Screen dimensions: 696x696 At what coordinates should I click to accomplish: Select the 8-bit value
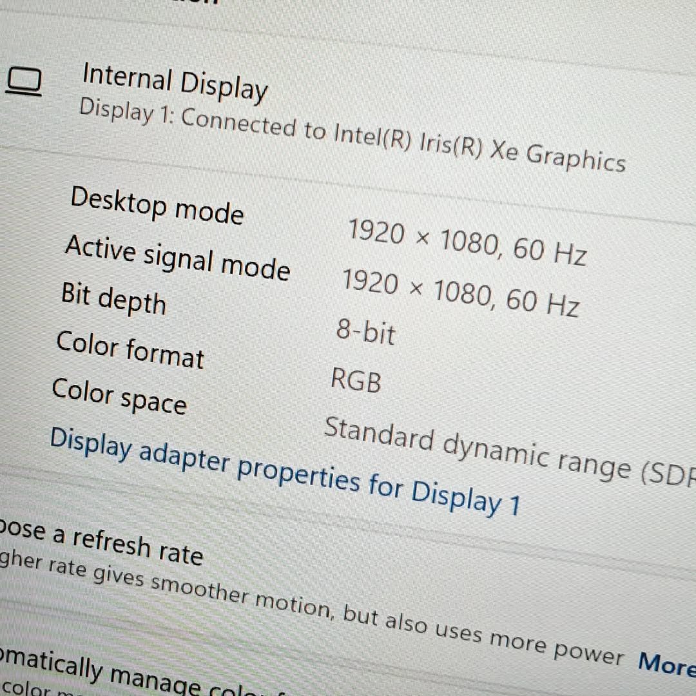(x=365, y=333)
